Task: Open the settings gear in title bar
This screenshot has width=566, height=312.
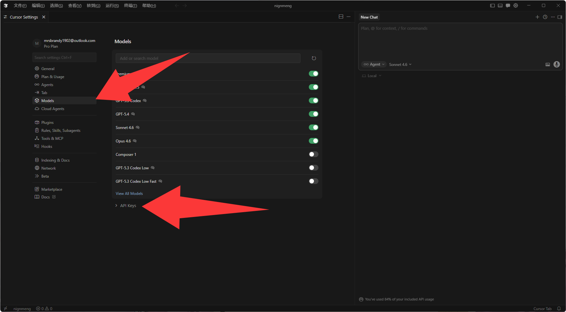Action: click(x=516, y=5)
